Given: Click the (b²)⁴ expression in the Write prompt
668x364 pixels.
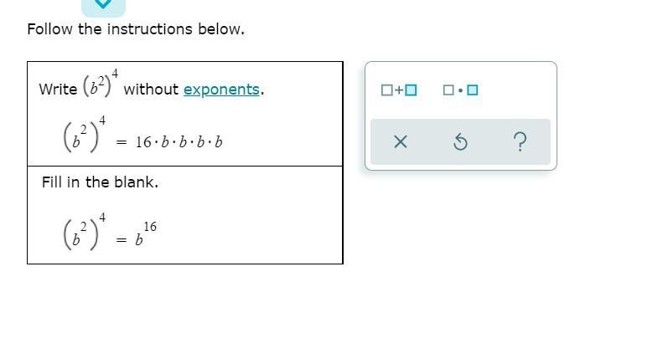Looking at the screenshot, I should [101, 86].
